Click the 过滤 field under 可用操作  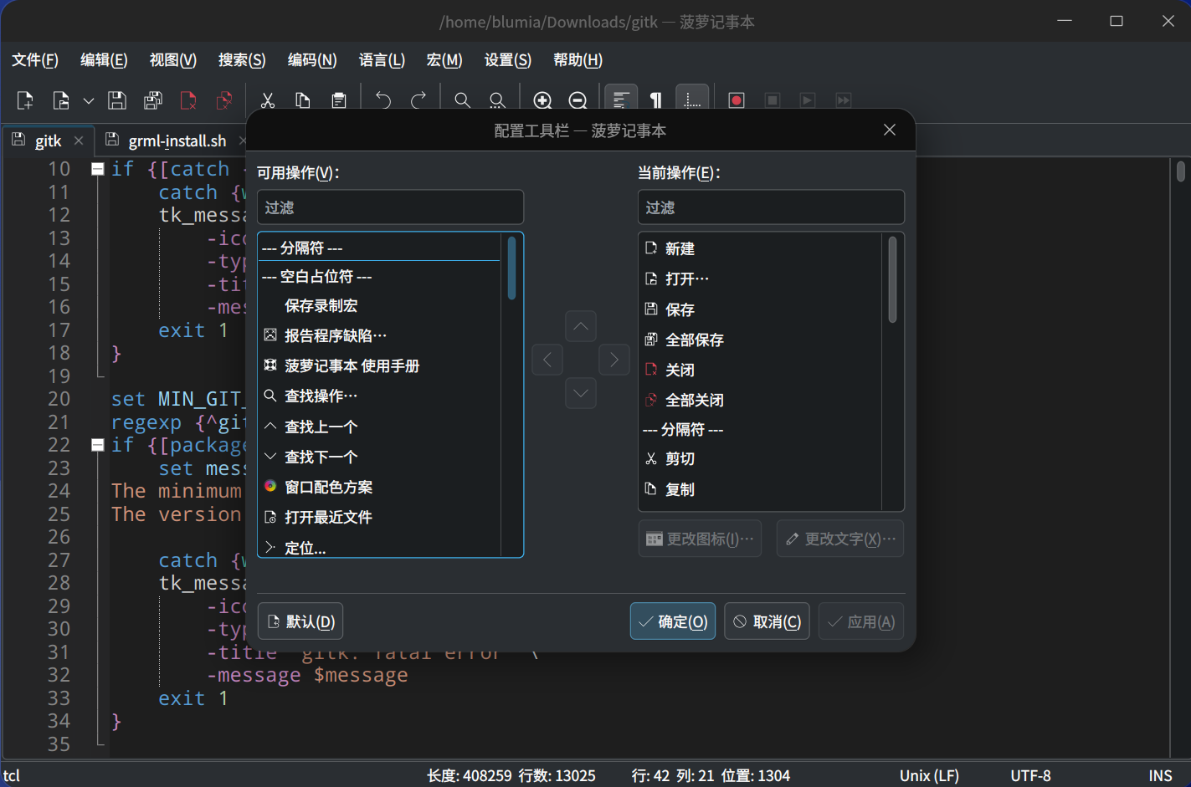click(x=390, y=207)
